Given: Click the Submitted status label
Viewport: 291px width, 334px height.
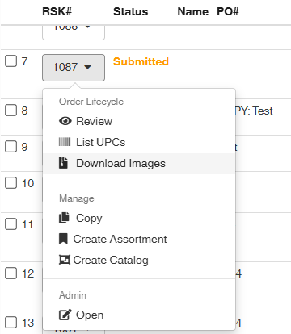Looking at the screenshot, I should (x=141, y=61).
